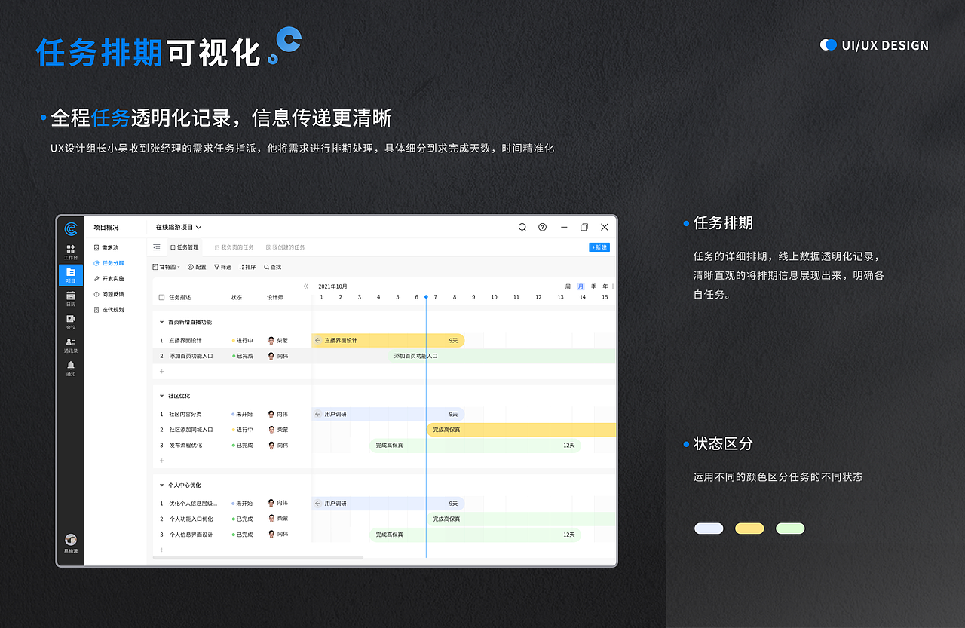Open the 我创建的任务 tab

(x=285, y=247)
